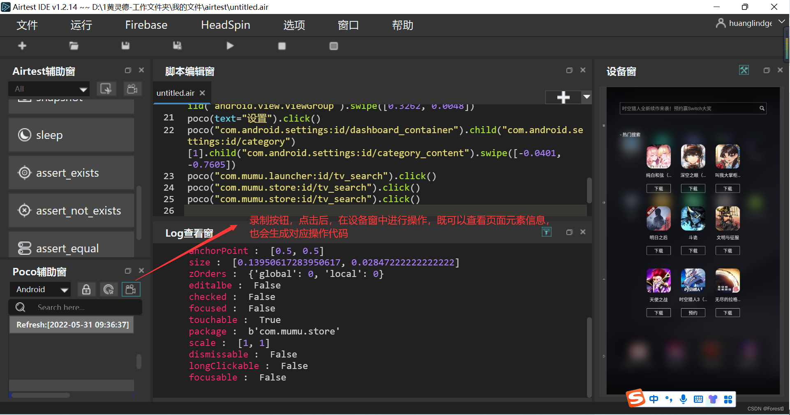
Task: Open the 选项 menu
Action: click(294, 25)
